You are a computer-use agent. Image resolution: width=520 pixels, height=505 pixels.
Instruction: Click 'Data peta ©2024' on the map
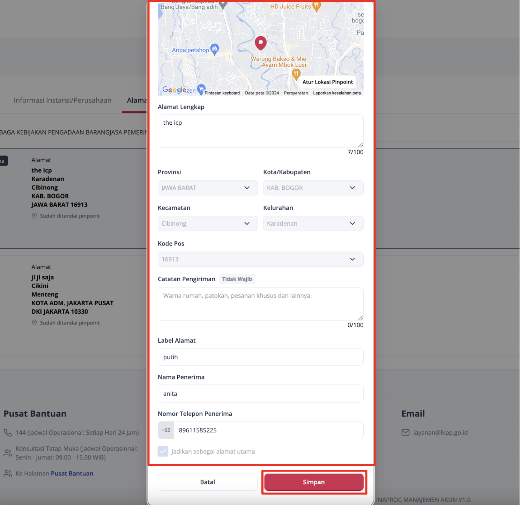click(x=262, y=93)
